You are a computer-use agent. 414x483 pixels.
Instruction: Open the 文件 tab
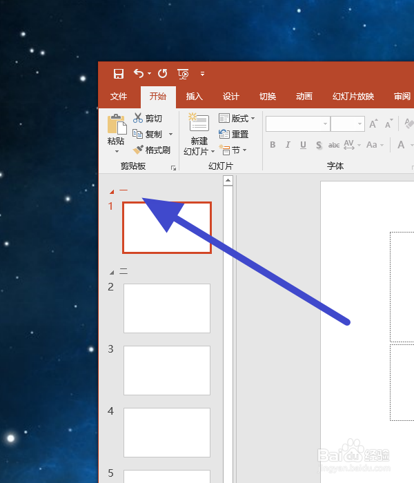(x=119, y=97)
